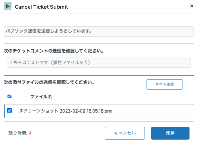Click the 添付ファイル confirmation heading
The image size is (198, 150).
coord(49,82)
